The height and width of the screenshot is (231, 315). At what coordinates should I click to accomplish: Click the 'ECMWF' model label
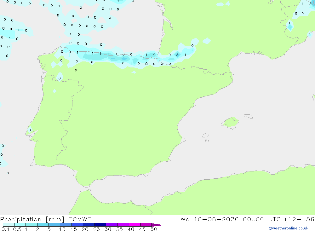pyautogui.click(x=80, y=219)
